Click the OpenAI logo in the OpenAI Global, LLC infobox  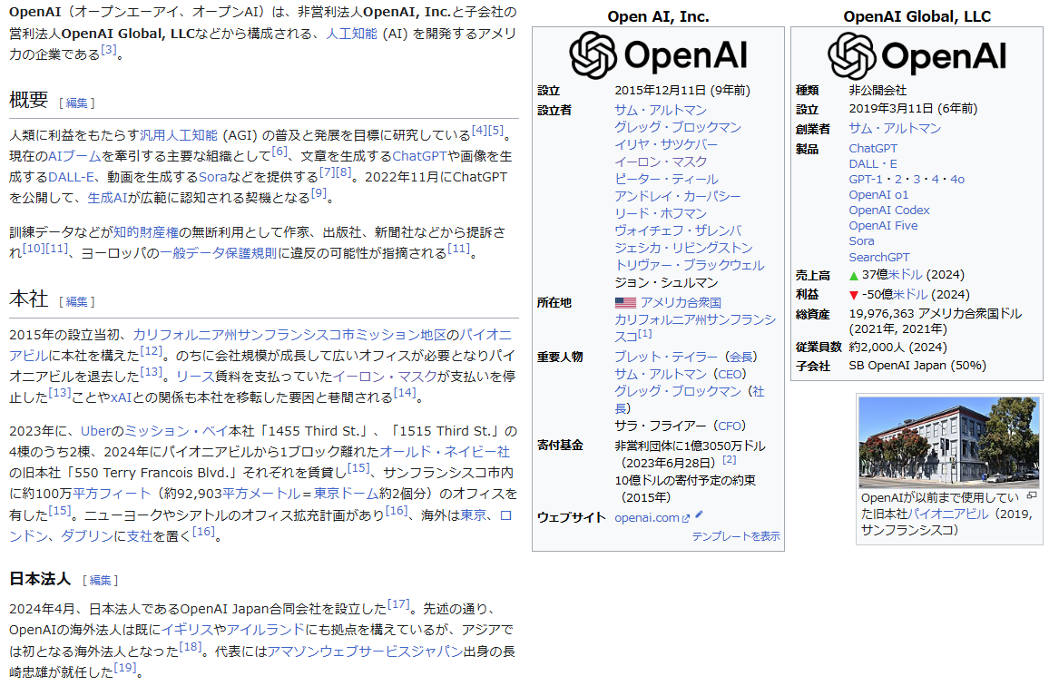click(x=917, y=56)
